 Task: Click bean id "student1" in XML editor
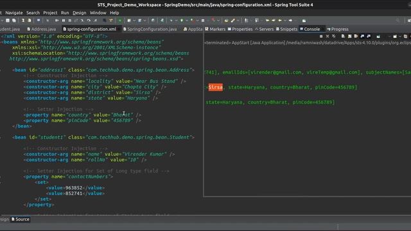coord(51,137)
